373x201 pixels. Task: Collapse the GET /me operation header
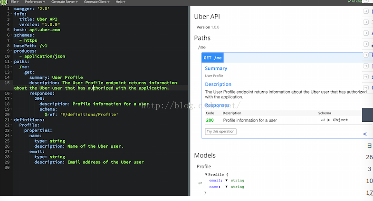coord(212,58)
